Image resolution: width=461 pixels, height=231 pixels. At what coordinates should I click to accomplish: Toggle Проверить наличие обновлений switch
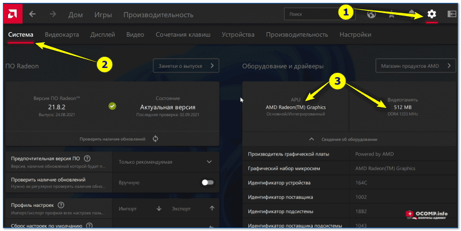(x=207, y=182)
